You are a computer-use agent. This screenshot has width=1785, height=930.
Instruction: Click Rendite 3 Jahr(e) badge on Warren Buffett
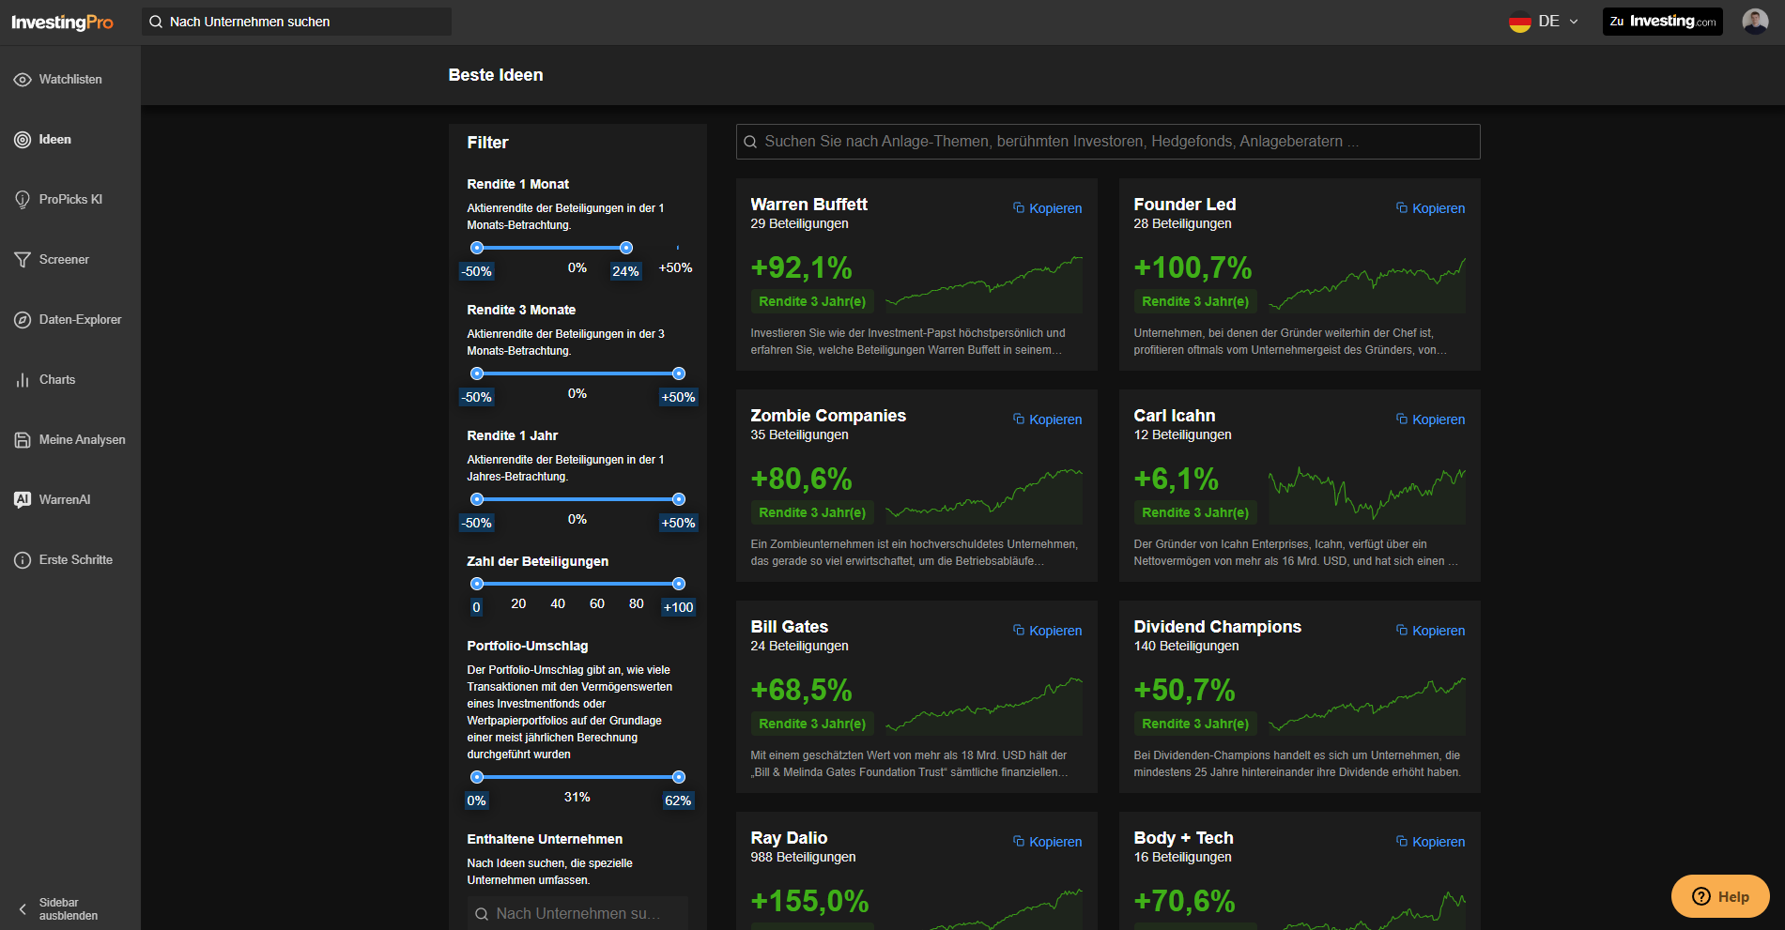[812, 301]
